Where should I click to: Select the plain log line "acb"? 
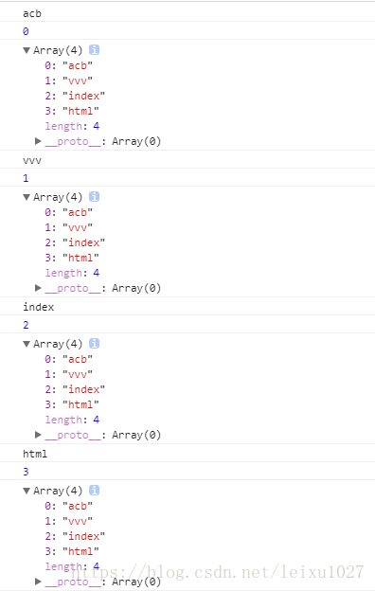pos(32,13)
